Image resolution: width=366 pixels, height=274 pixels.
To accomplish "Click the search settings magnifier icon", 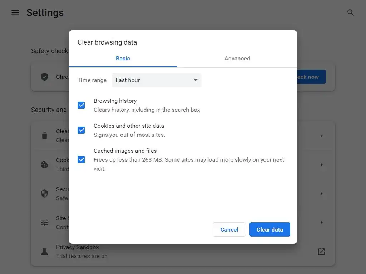I will (351, 13).
